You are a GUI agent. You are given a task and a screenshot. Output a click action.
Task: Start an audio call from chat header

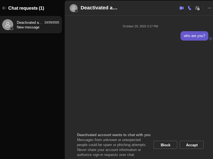[x=190, y=8]
